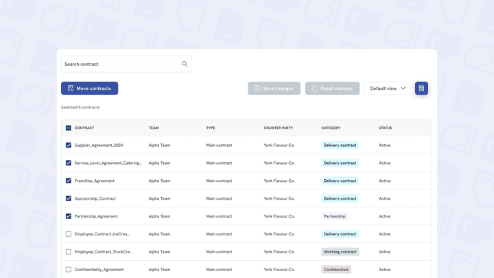Sort by the Category column header

331,128
